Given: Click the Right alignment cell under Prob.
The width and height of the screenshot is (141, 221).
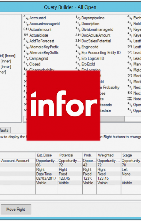Looking at the screenshot, I should coord(87,169).
